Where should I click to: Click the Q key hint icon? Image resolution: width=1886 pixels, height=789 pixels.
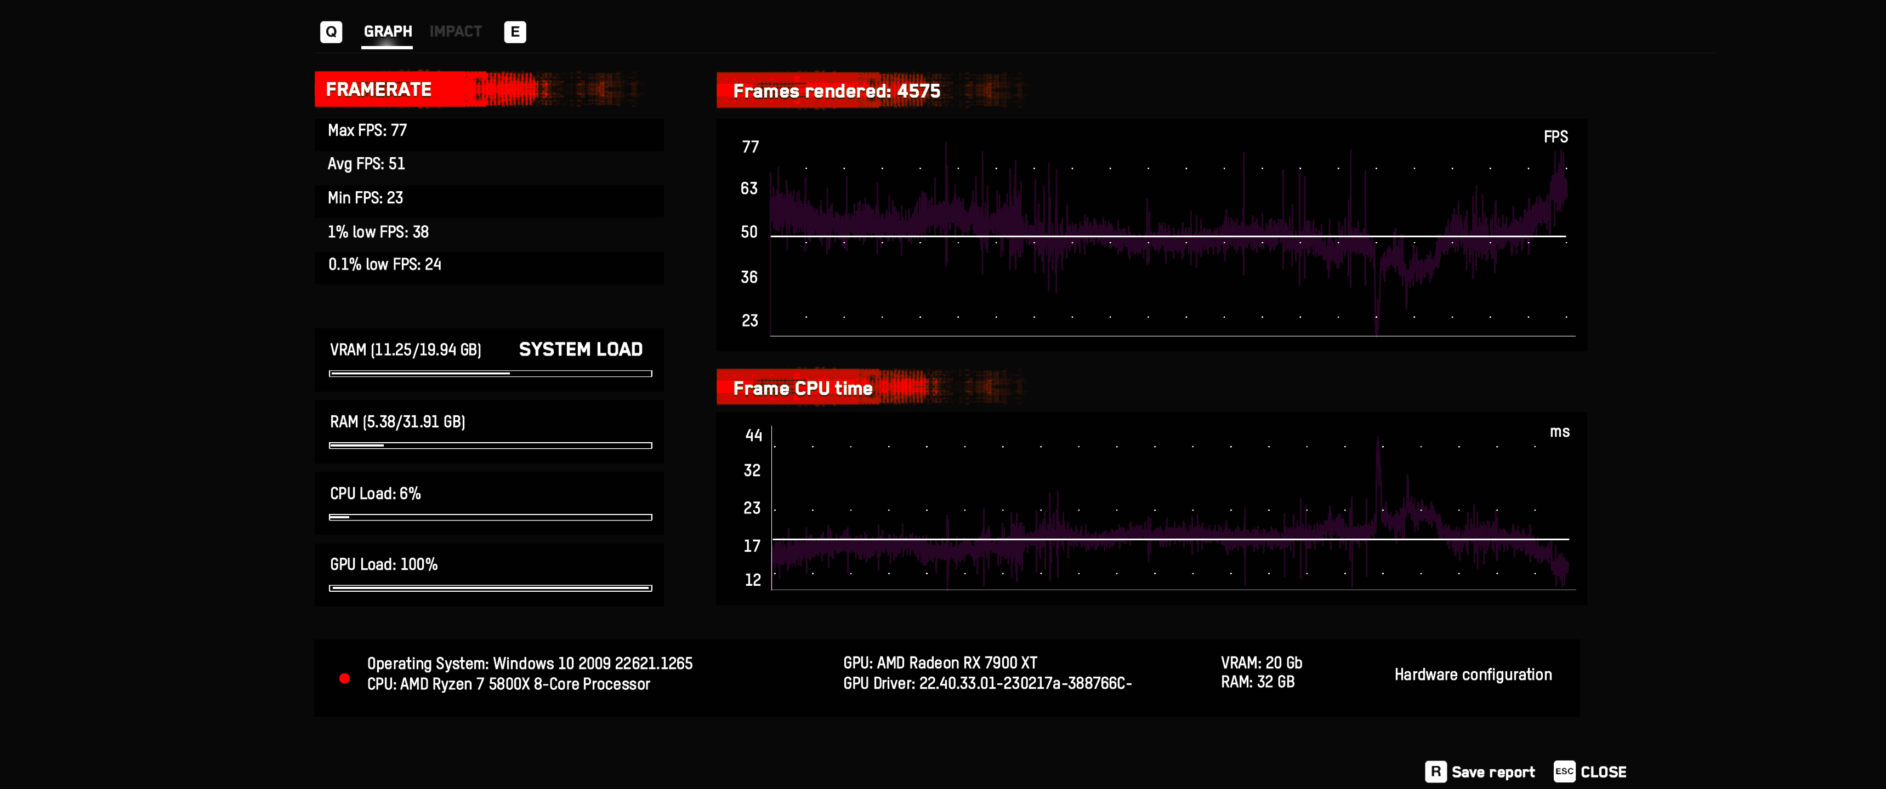(331, 31)
